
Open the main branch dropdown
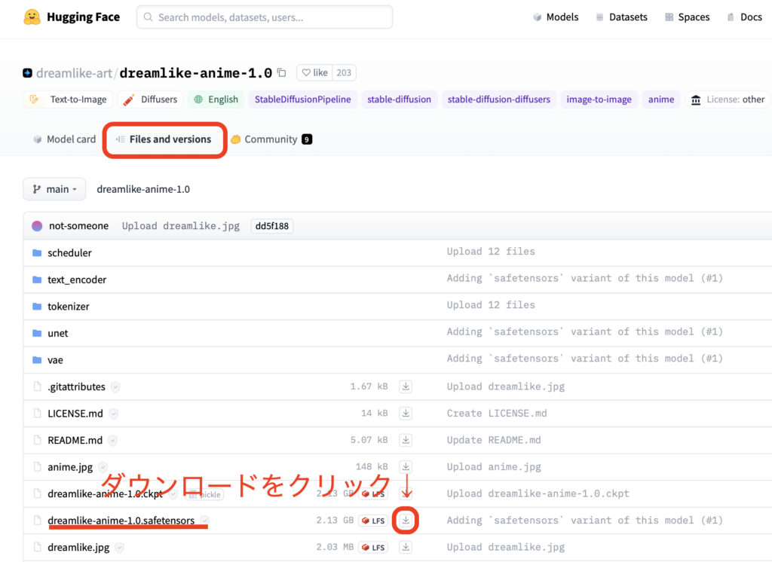pos(54,189)
